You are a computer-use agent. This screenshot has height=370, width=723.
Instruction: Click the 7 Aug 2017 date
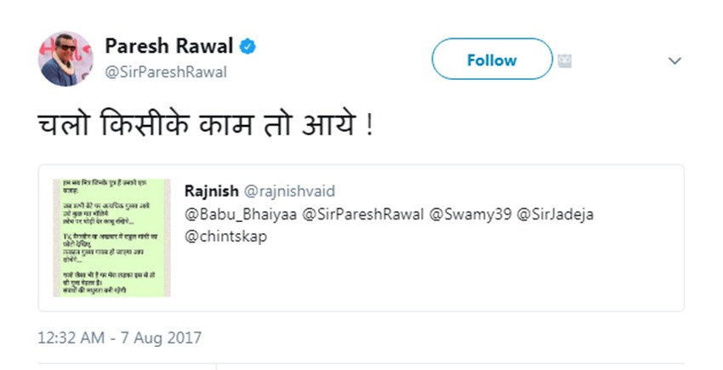click(x=163, y=338)
